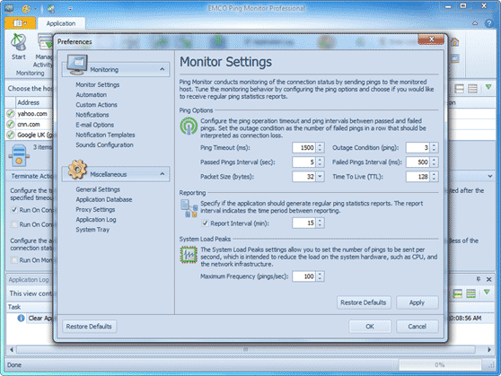Select E-mail Options in Preferences sidebar
This screenshot has height=376, width=501.
tap(94, 125)
